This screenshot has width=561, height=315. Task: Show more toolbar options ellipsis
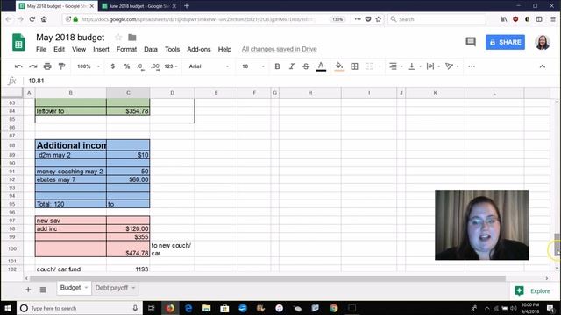coord(472,66)
